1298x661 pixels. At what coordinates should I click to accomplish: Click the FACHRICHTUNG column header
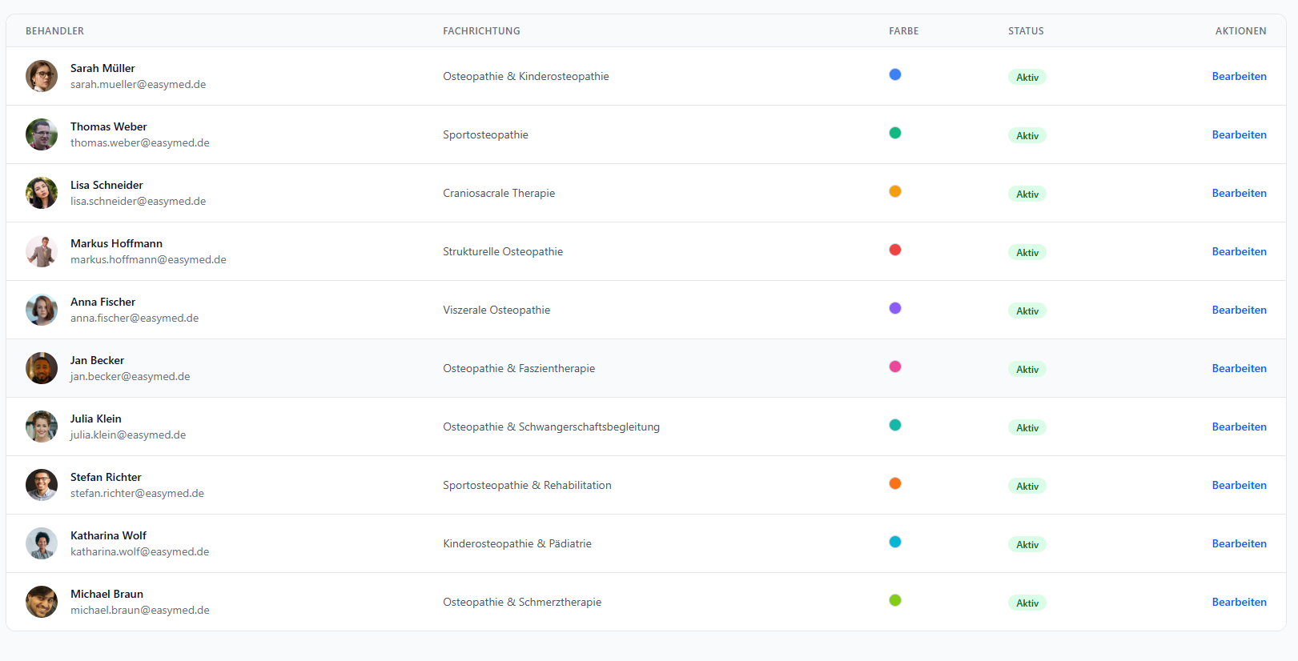481,31
